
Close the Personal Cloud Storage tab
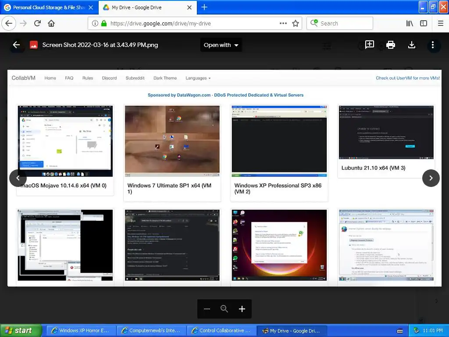[x=91, y=7]
